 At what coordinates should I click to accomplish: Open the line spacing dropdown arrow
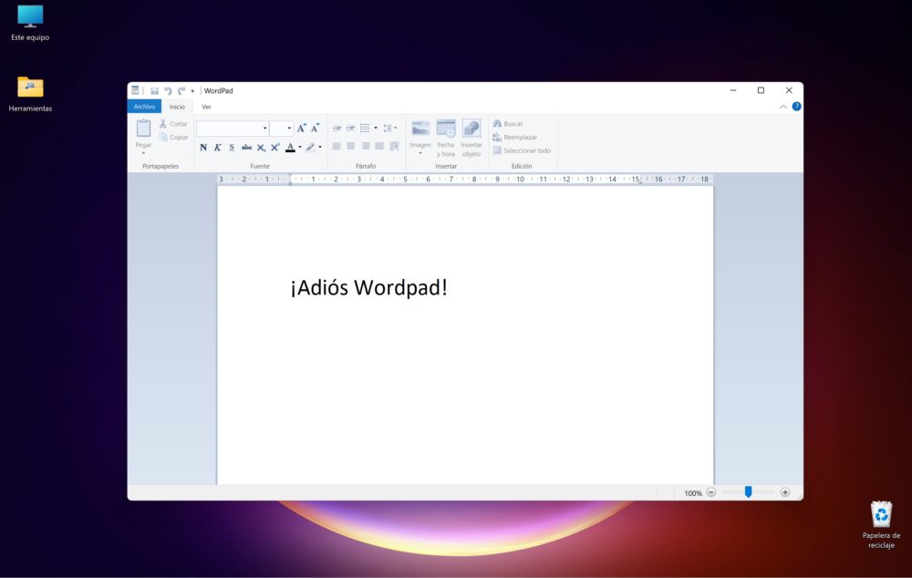point(396,128)
